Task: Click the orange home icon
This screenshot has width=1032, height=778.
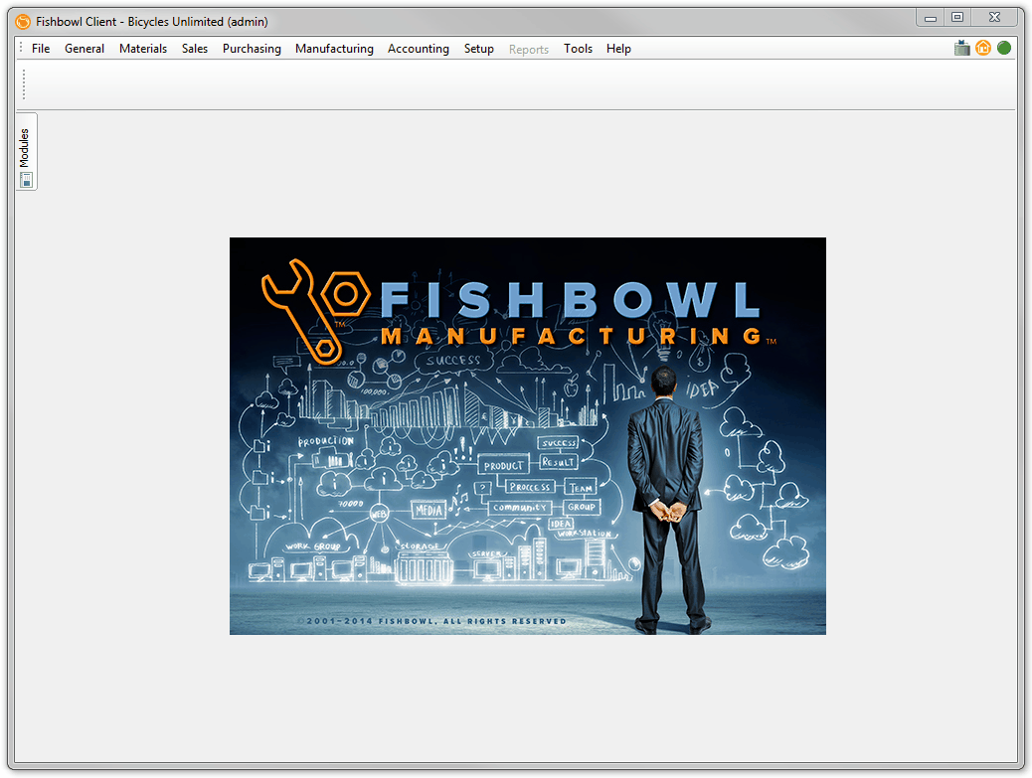Action: click(x=982, y=48)
